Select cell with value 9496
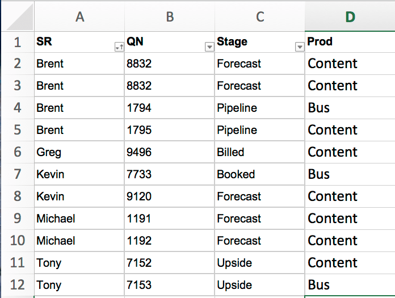Image resolution: width=395 pixels, height=298 pixels. tap(170, 152)
